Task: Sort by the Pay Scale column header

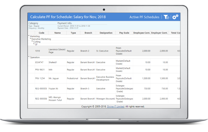Action: [124, 33]
